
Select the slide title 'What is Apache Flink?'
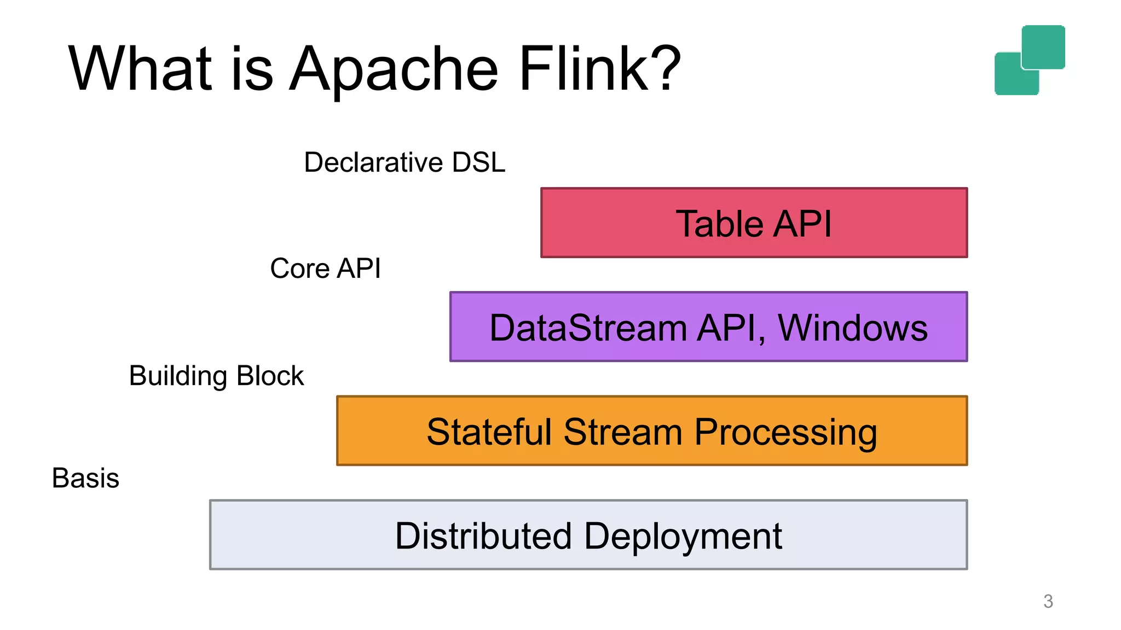tap(374, 69)
